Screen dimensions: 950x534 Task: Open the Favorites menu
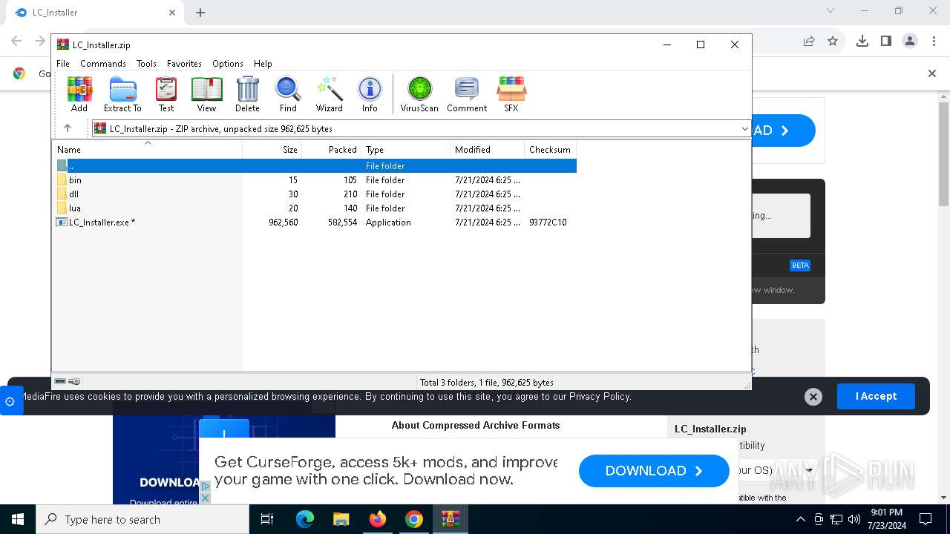point(184,64)
